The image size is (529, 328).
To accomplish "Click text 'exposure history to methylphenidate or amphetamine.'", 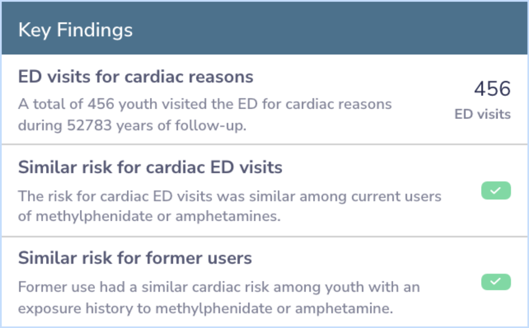I will 205,308.
